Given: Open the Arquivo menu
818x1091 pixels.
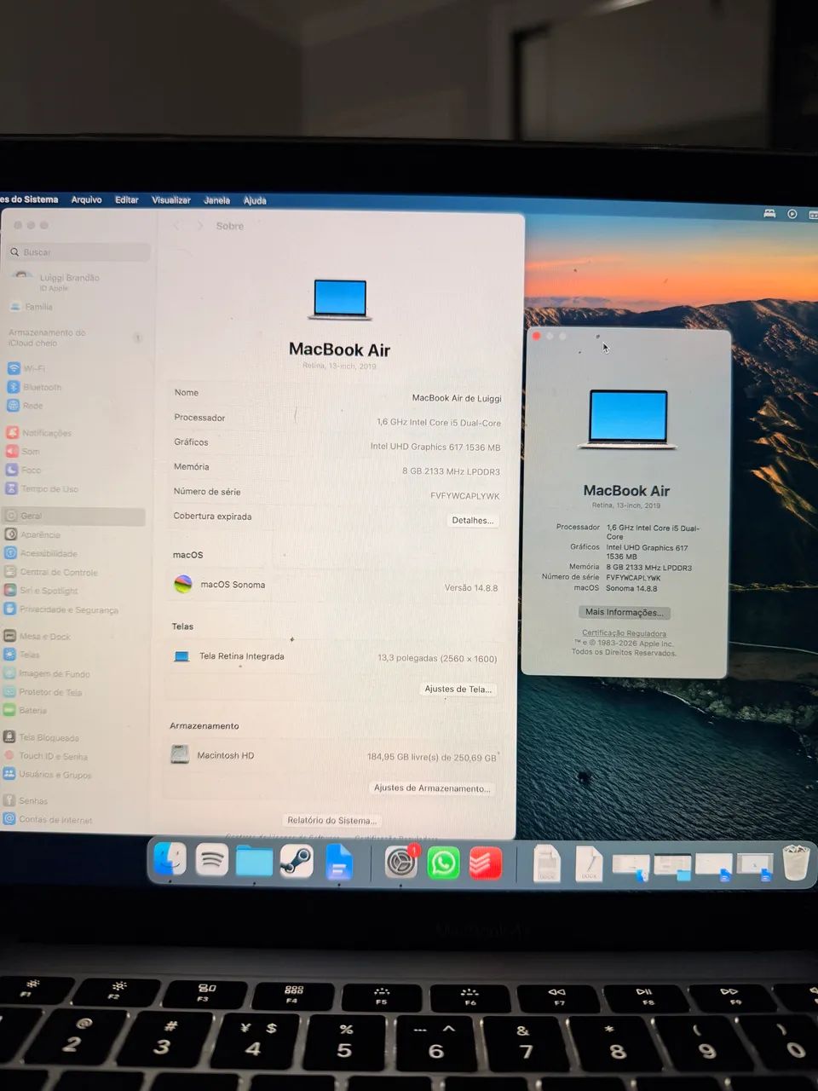Looking at the screenshot, I should pos(87,199).
